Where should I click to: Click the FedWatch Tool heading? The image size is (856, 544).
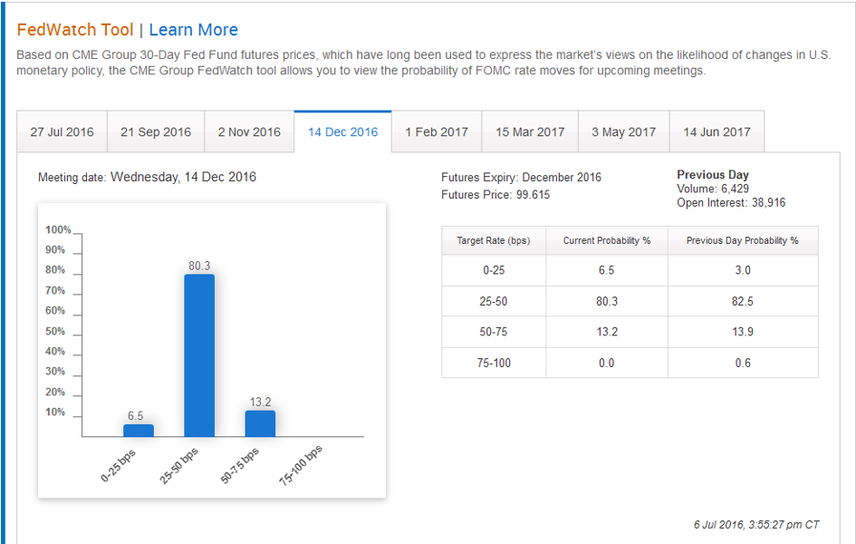pyautogui.click(x=75, y=30)
